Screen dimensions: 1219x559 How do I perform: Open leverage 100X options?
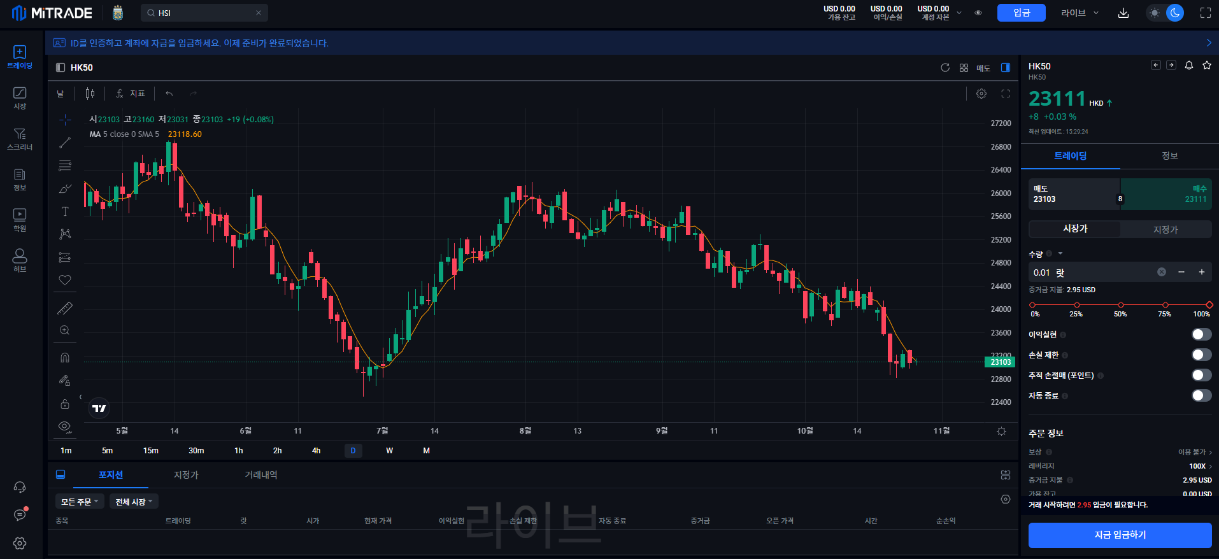coord(1200,466)
